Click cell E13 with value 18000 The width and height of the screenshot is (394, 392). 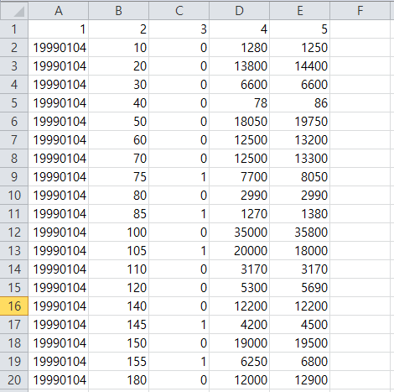300,251
